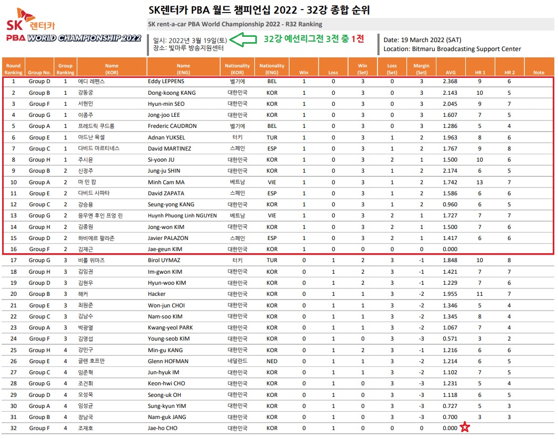The width and height of the screenshot is (558, 439).
Task: Click the name 'Keon-hwi CHO'
Action: [x=166, y=384]
